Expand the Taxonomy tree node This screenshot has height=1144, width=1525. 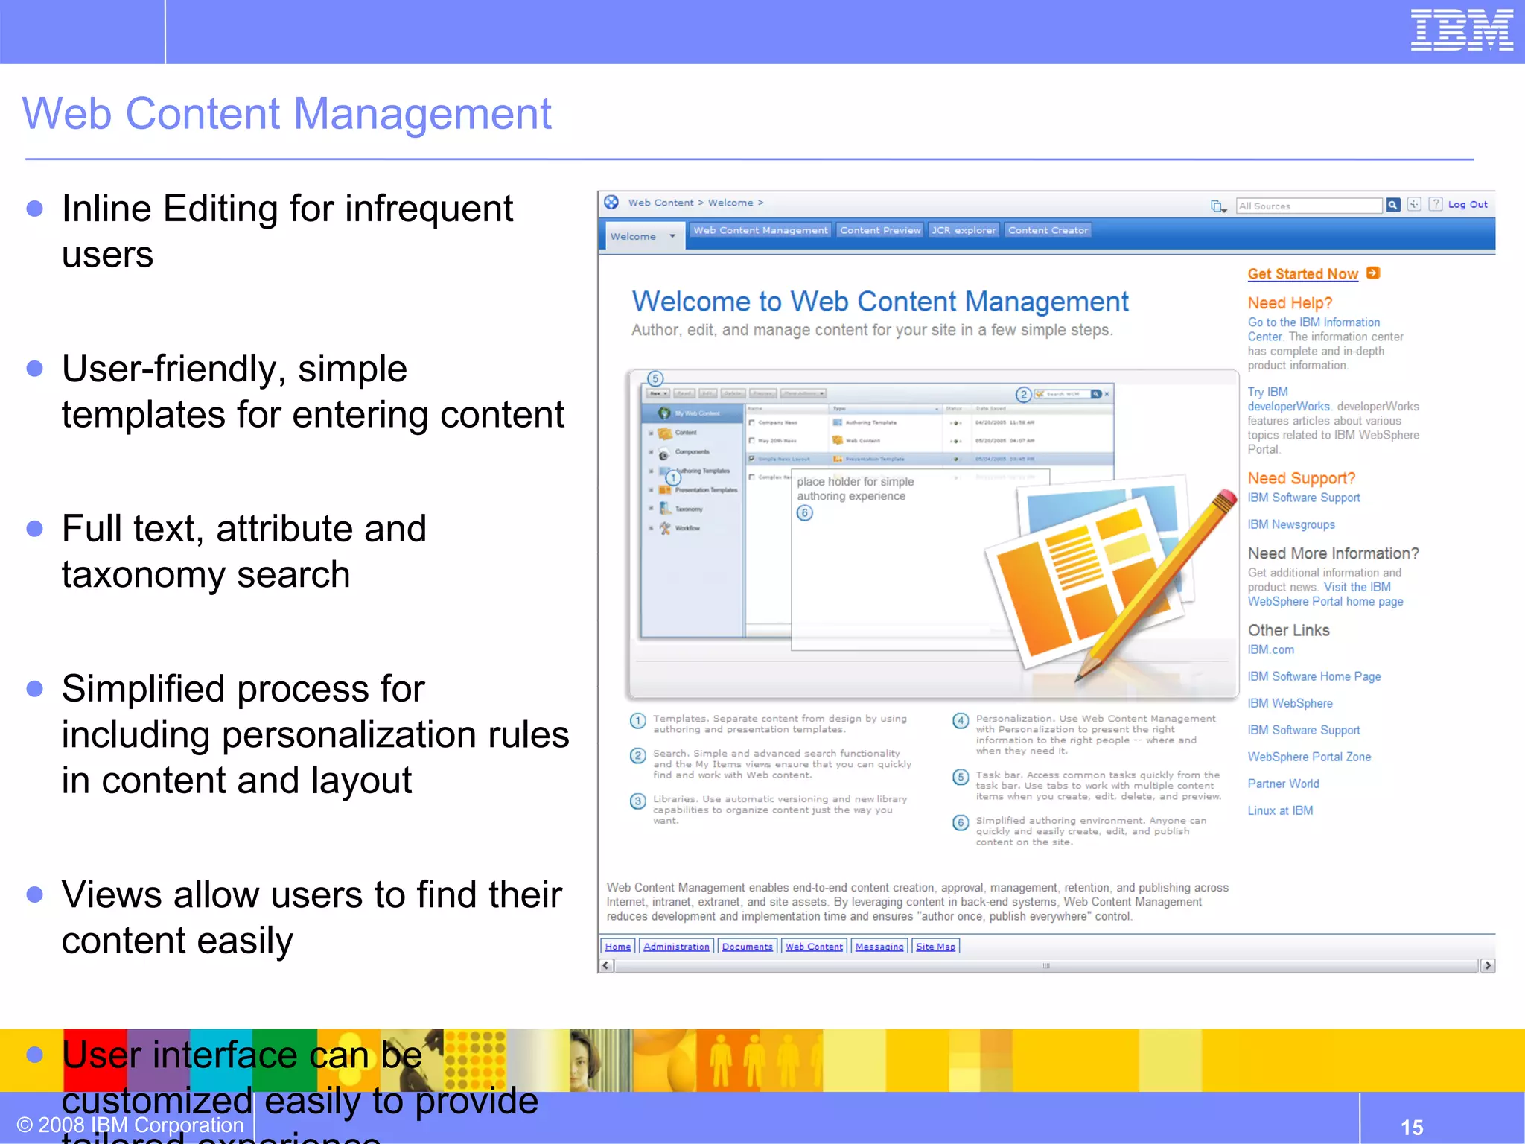[651, 509]
